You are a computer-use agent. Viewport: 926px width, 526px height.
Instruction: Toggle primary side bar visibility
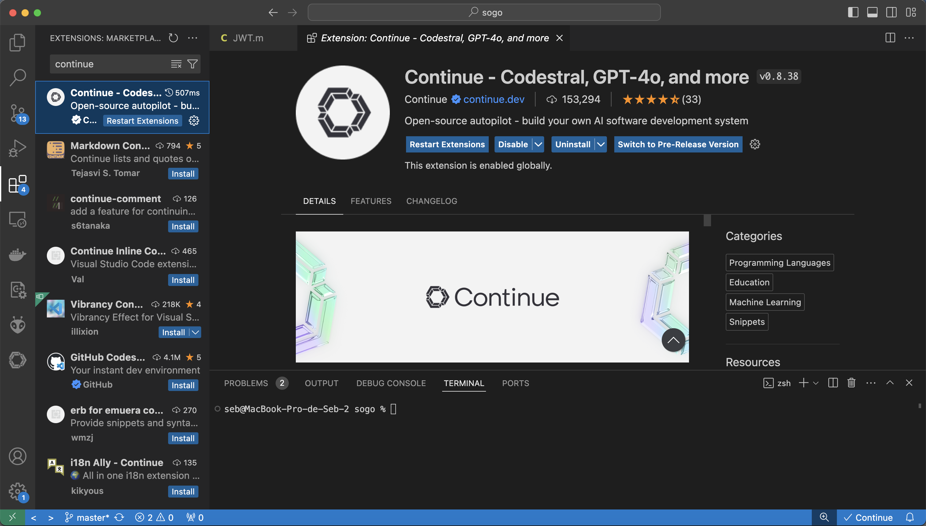coord(853,12)
